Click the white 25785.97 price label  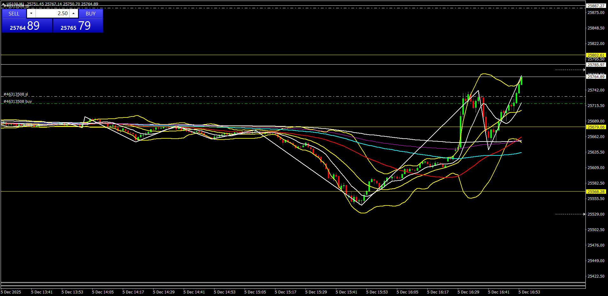(596, 65)
